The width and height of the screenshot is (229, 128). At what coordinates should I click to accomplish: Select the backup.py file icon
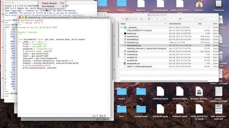[125, 33]
